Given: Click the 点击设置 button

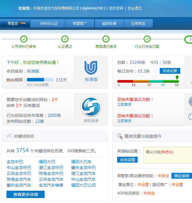Looking at the screenshot, I should tap(127, 160).
